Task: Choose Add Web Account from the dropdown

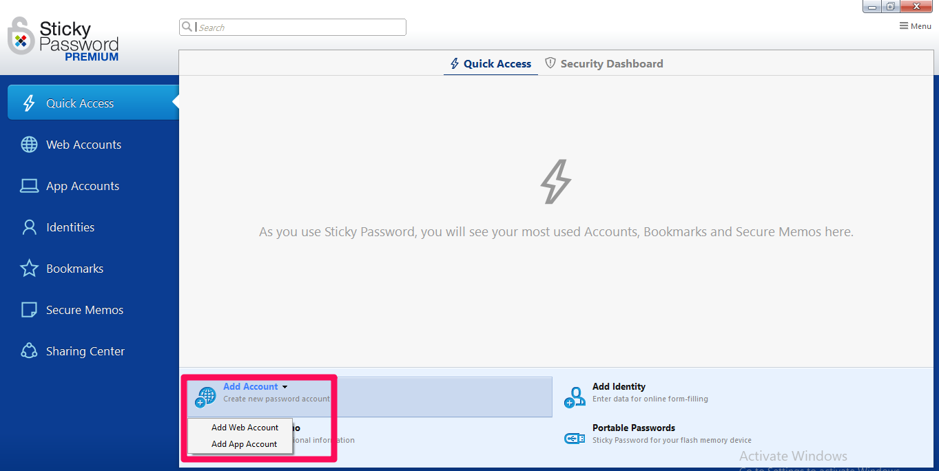Action: (245, 428)
